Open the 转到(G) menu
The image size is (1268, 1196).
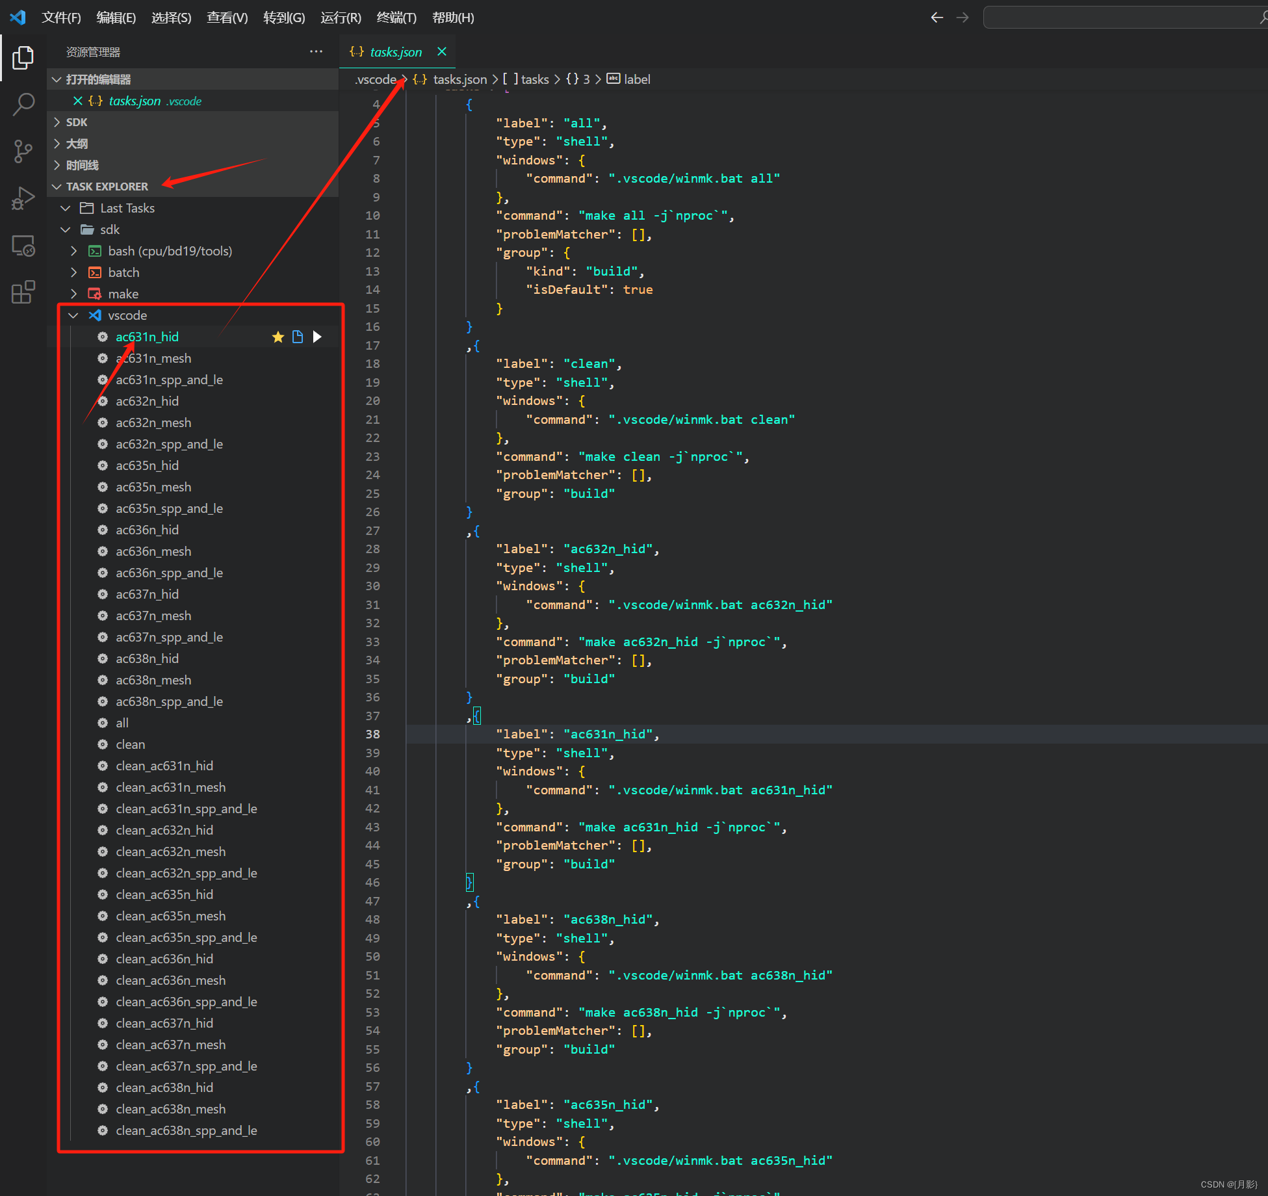click(x=284, y=18)
